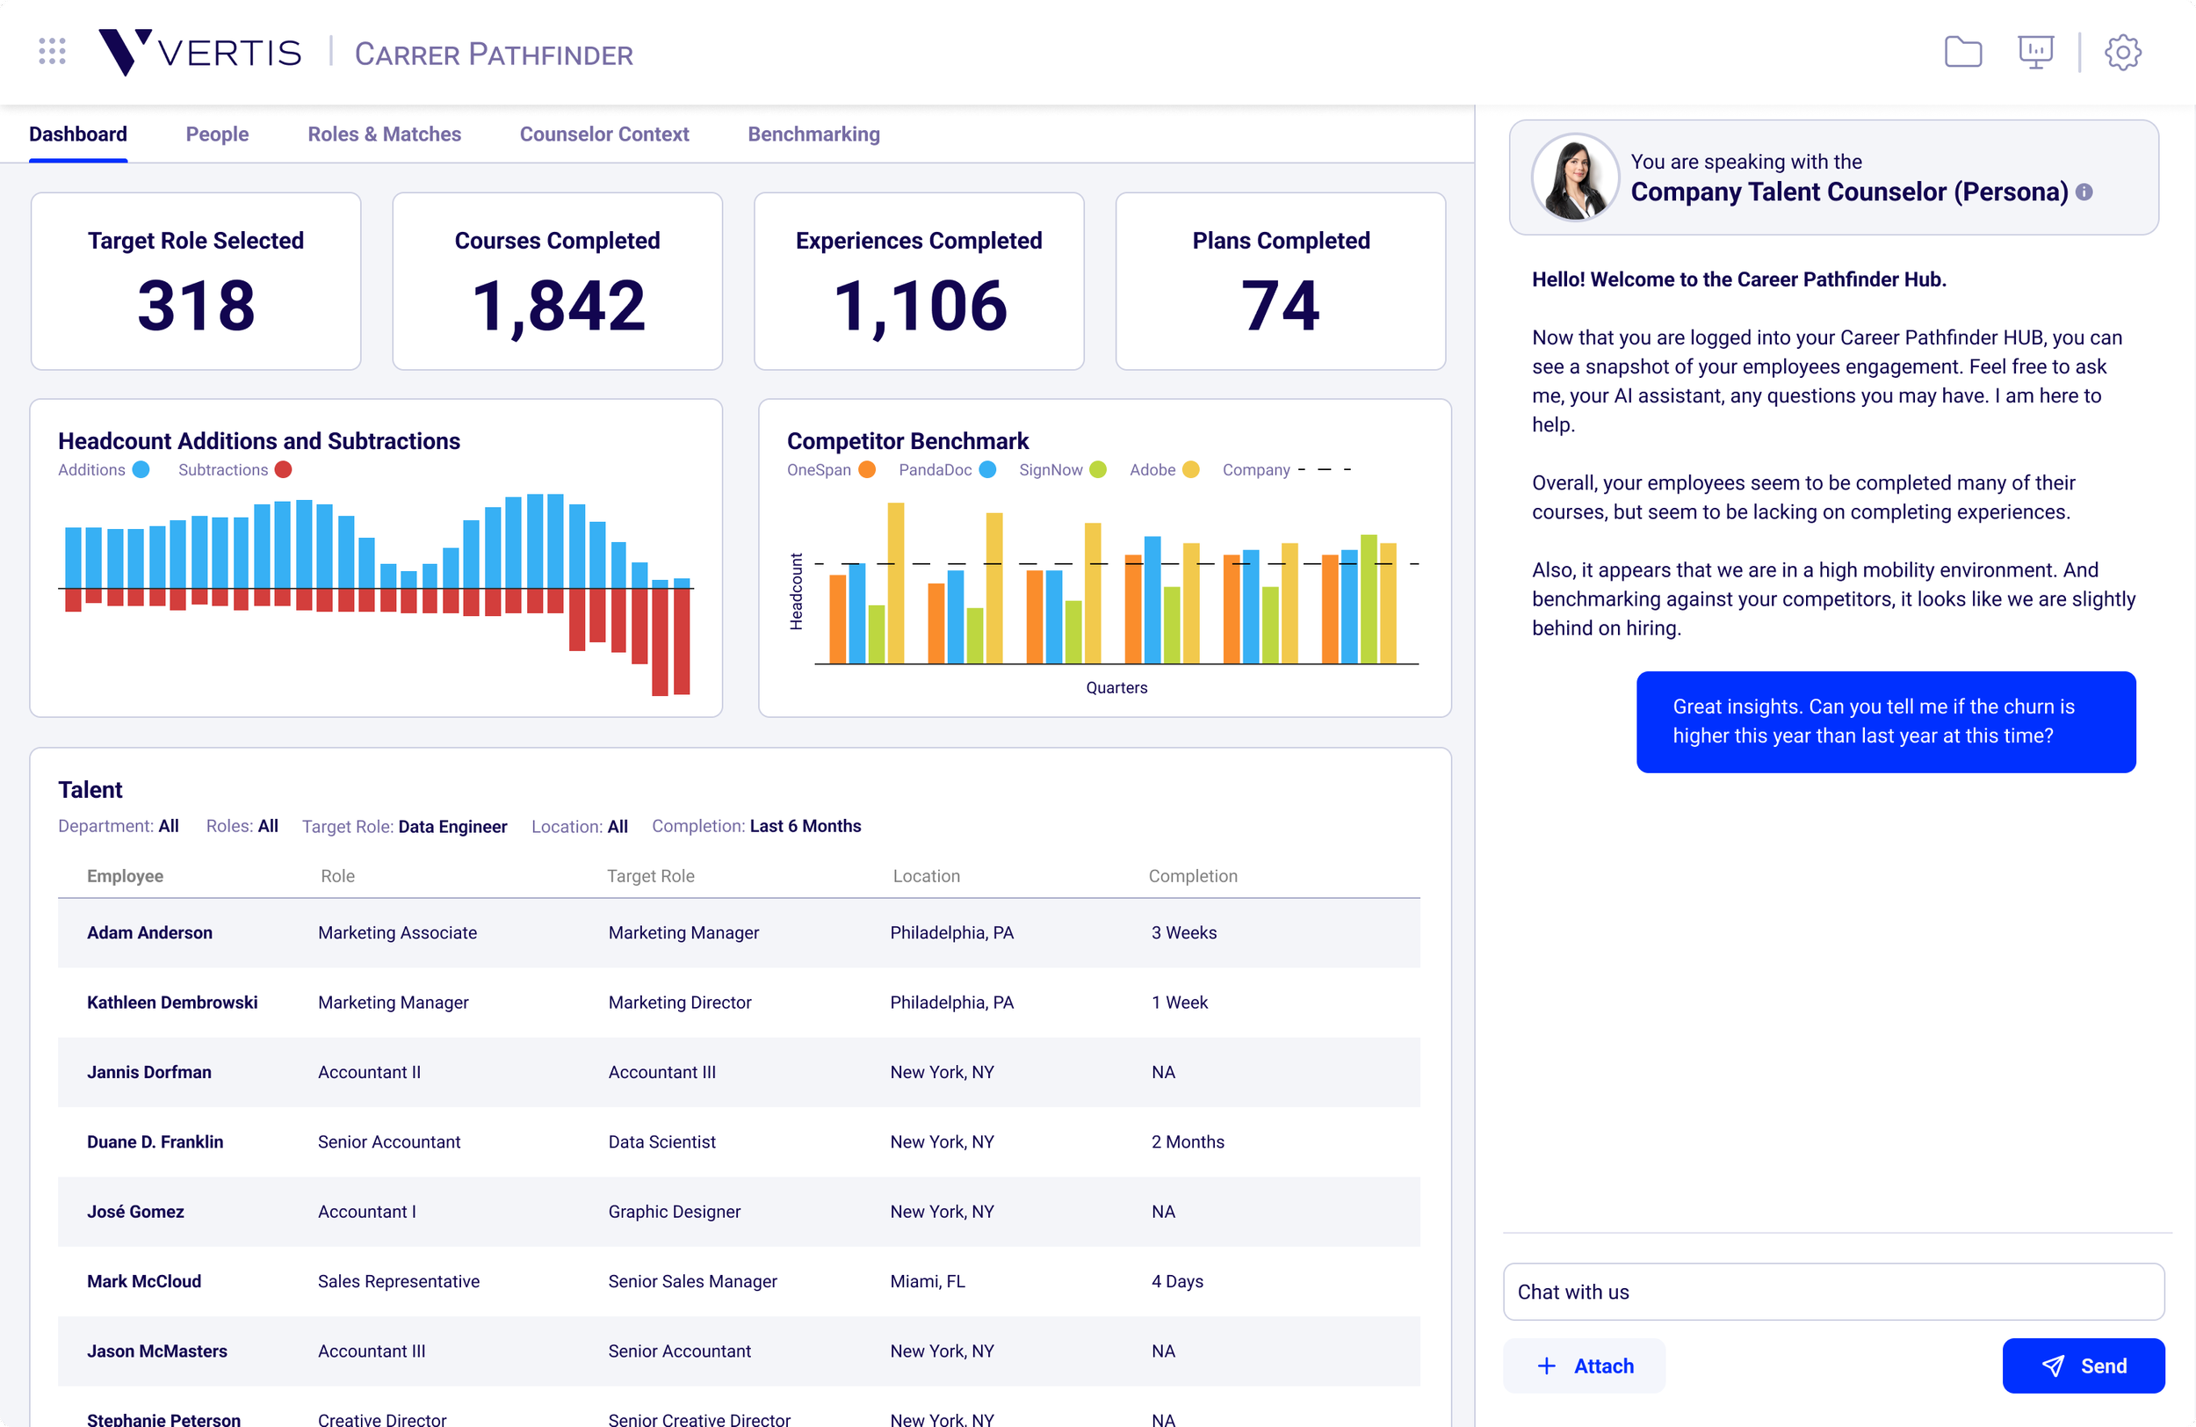
Task: Toggle Subtractions legend red dot
Action: point(283,470)
